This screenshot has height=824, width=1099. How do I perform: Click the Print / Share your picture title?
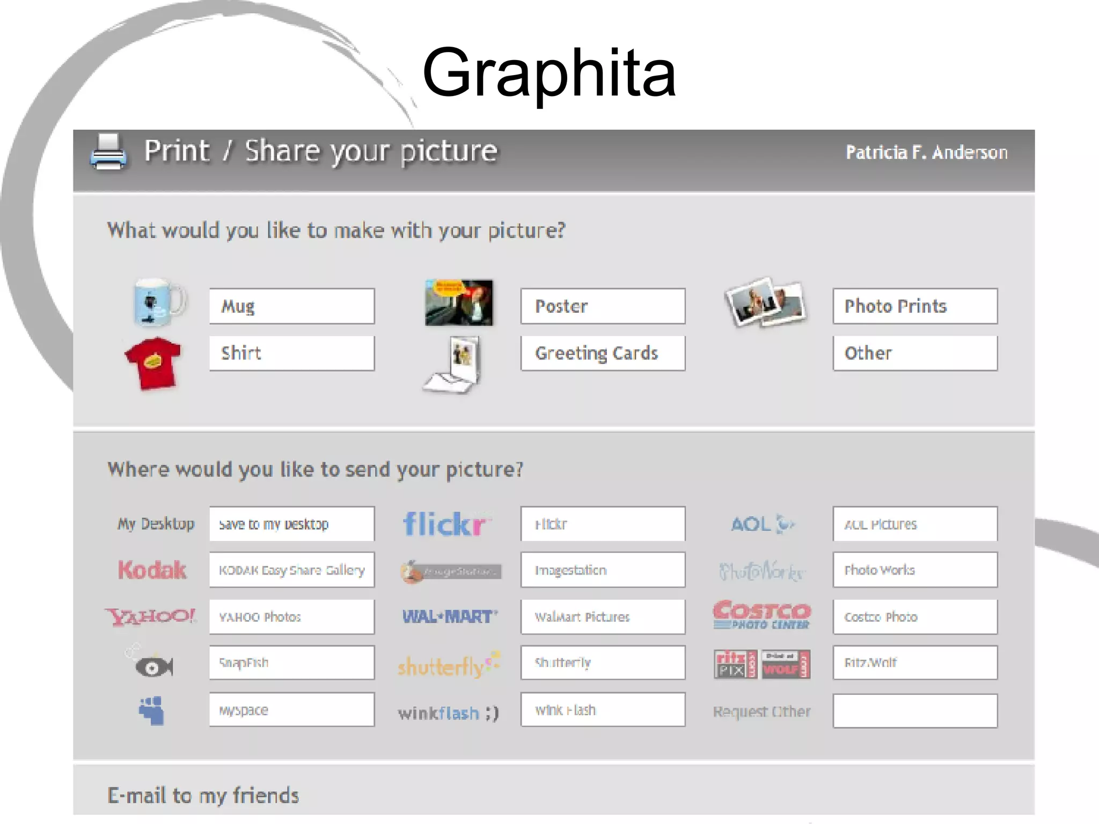click(x=321, y=152)
